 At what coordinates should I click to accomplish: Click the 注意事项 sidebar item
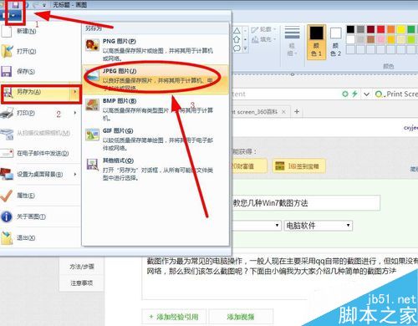[82, 283]
